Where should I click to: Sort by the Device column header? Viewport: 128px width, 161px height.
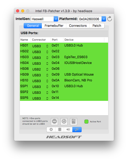pyautogui.click(x=84, y=40)
